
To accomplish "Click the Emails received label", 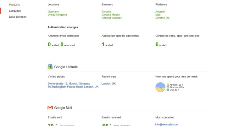I will (111, 117).
